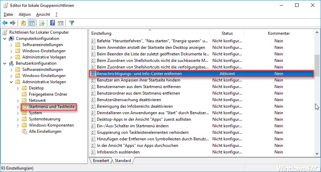Click the Filter funnel toolbar icon
This screenshot has height=172, width=321.
pyautogui.click(x=71, y=23)
